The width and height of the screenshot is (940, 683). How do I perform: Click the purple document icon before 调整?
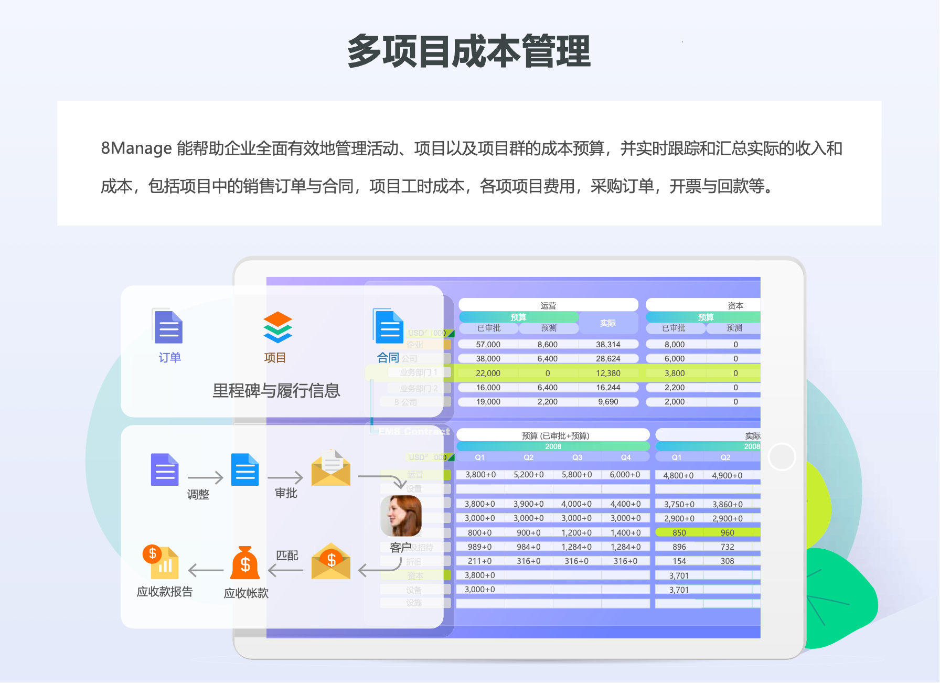[165, 469]
